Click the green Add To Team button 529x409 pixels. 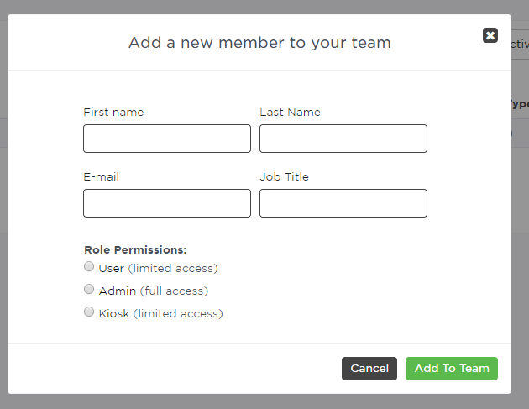[452, 369]
